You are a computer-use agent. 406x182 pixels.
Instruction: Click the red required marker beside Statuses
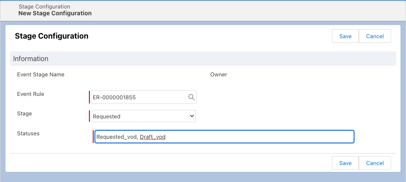93,137
